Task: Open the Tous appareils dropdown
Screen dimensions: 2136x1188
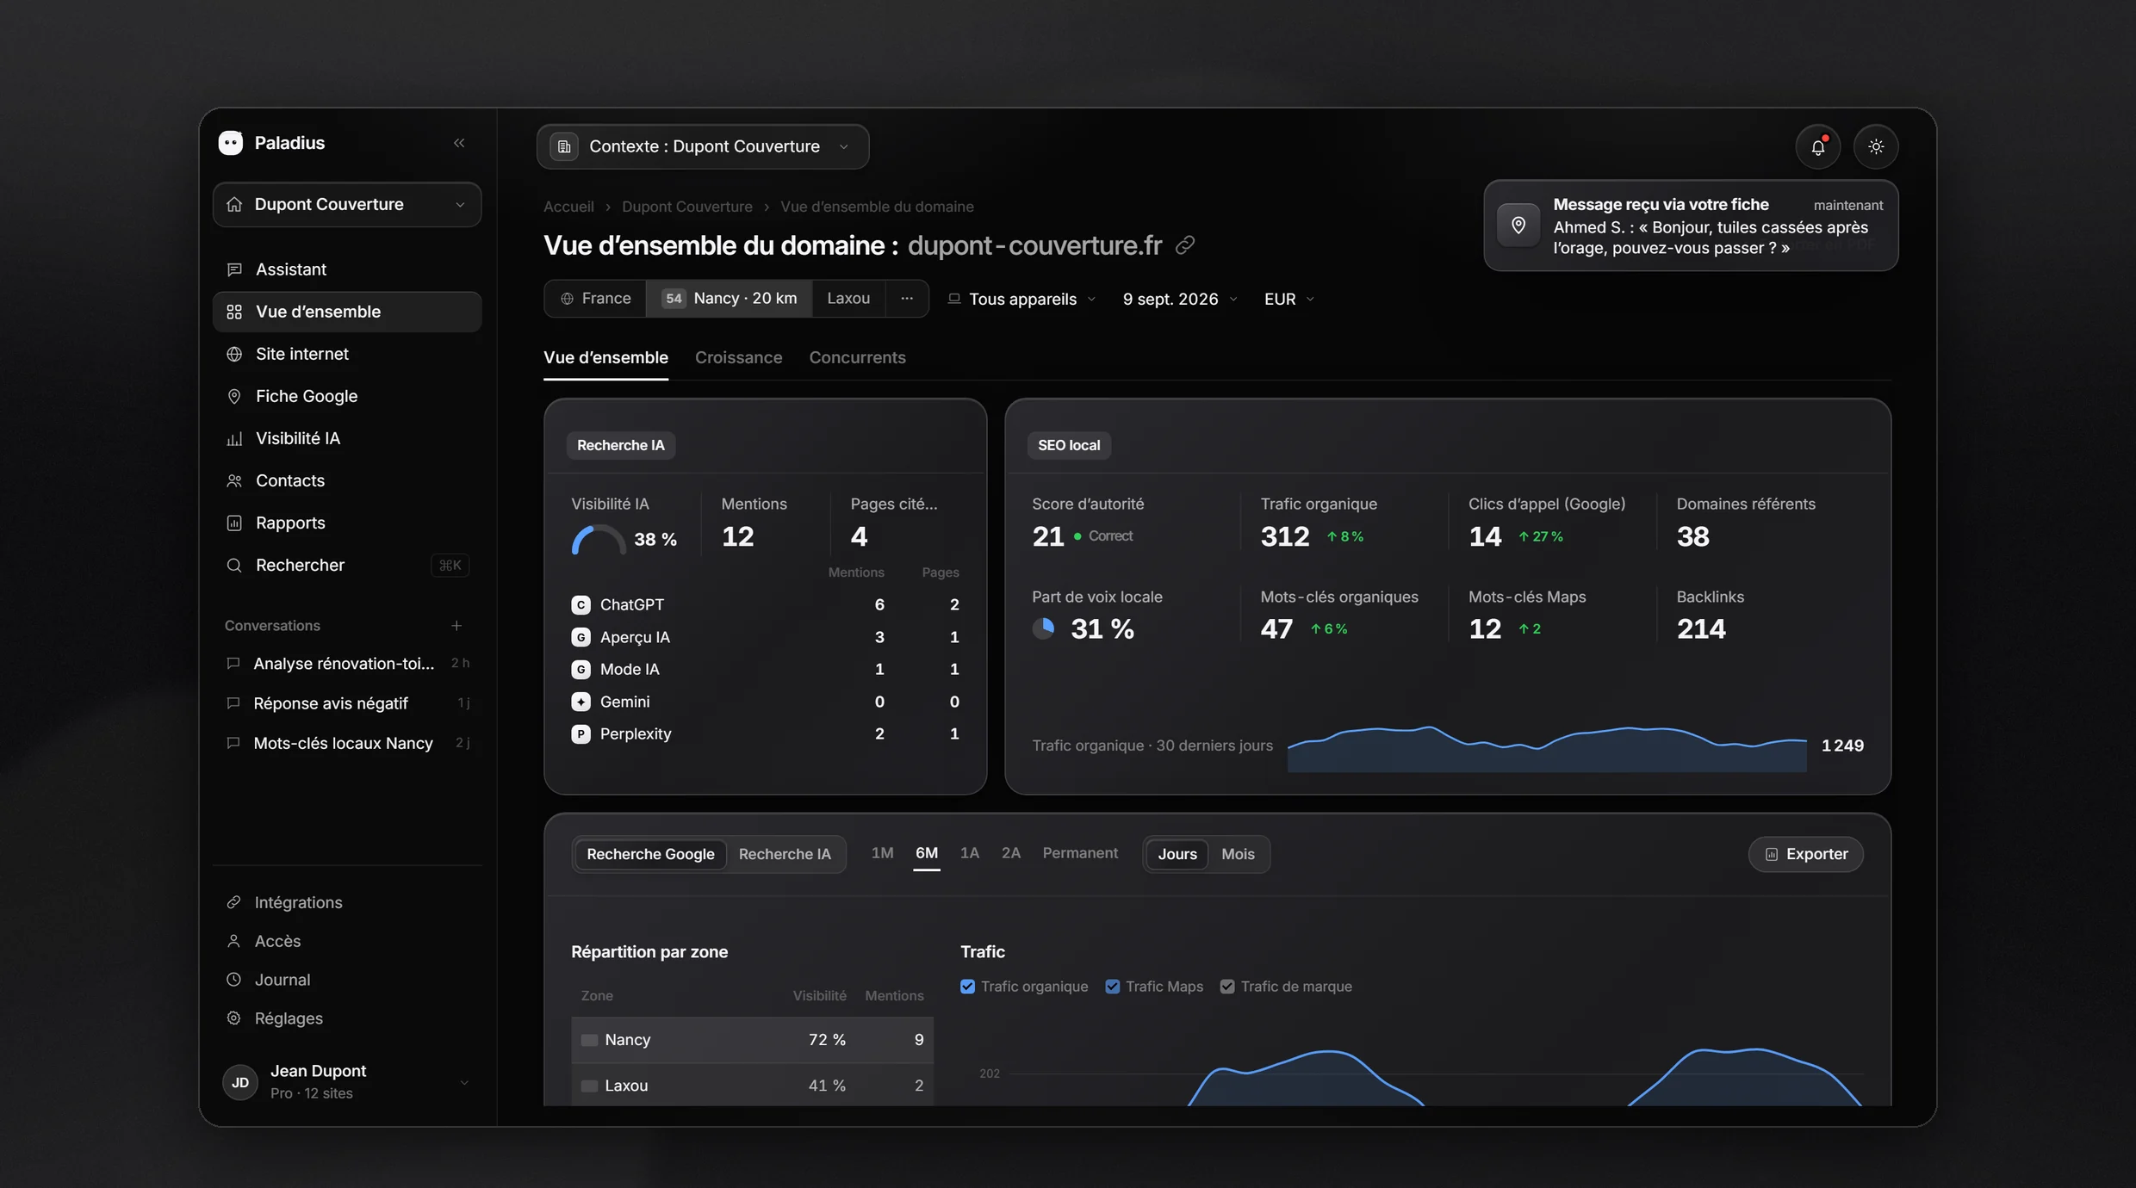Action: tap(1021, 299)
